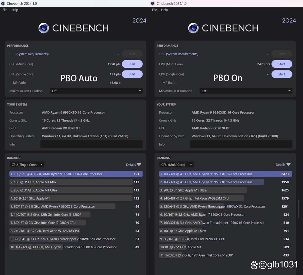Viewport: 303px width, 275px height.
Task: Select the Apple M1 Max row scoring 791
Action: (225, 231)
